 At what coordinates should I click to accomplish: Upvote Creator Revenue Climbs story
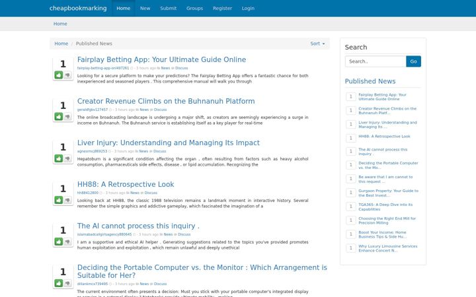coord(59,116)
